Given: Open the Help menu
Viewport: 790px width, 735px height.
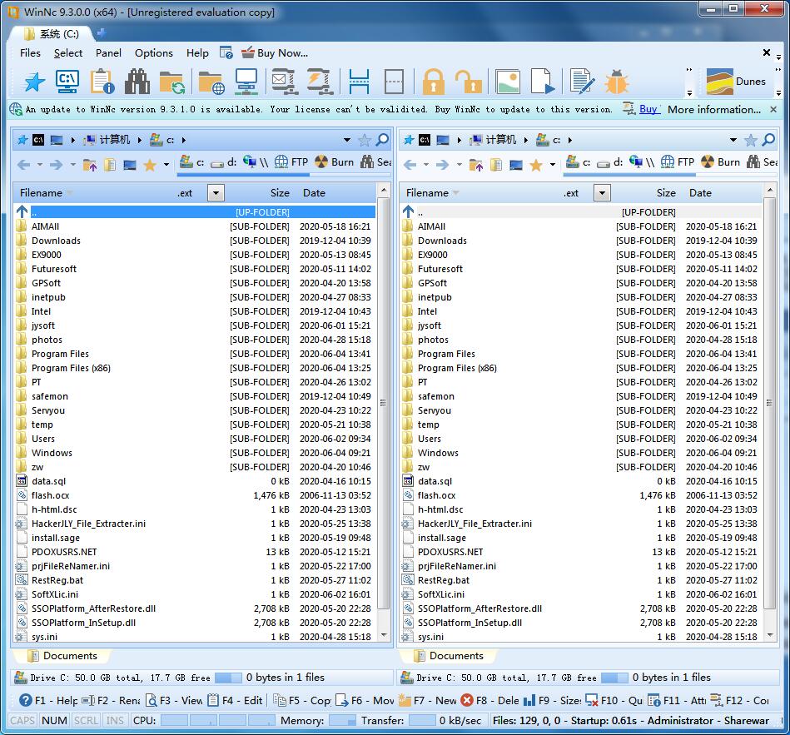Looking at the screenshot, I should tap(197, 53).
